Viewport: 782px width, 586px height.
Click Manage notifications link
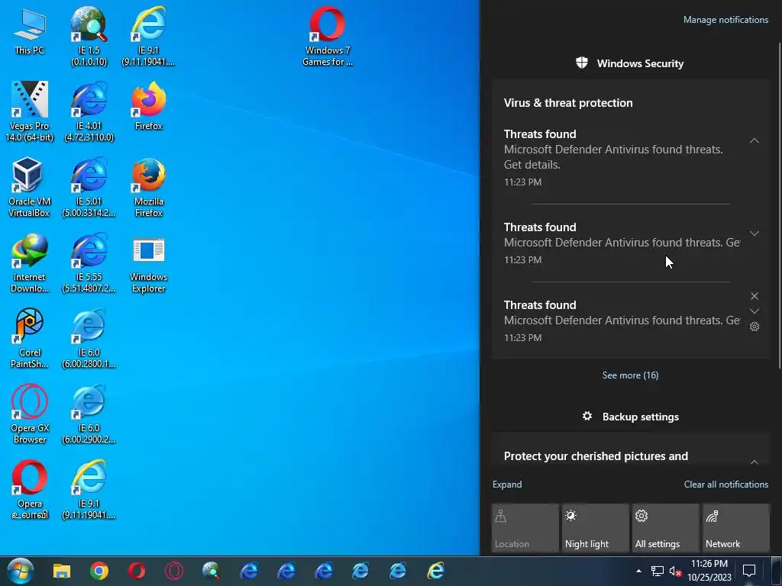click(x=725, y=20)
